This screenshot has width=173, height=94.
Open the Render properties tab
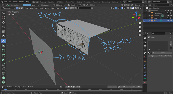pyautogui.click(x=145, y=42)
